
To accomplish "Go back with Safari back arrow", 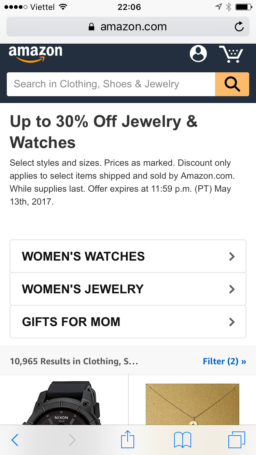I will click(x=15, y=440).
